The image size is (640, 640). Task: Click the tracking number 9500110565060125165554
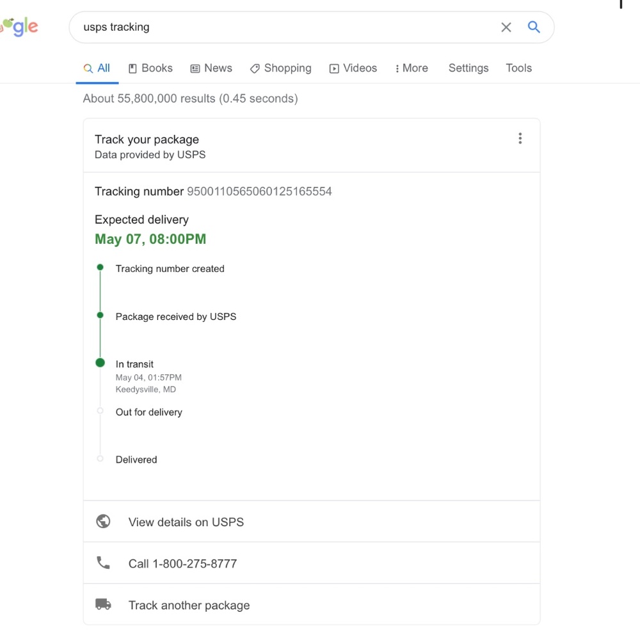259,191
